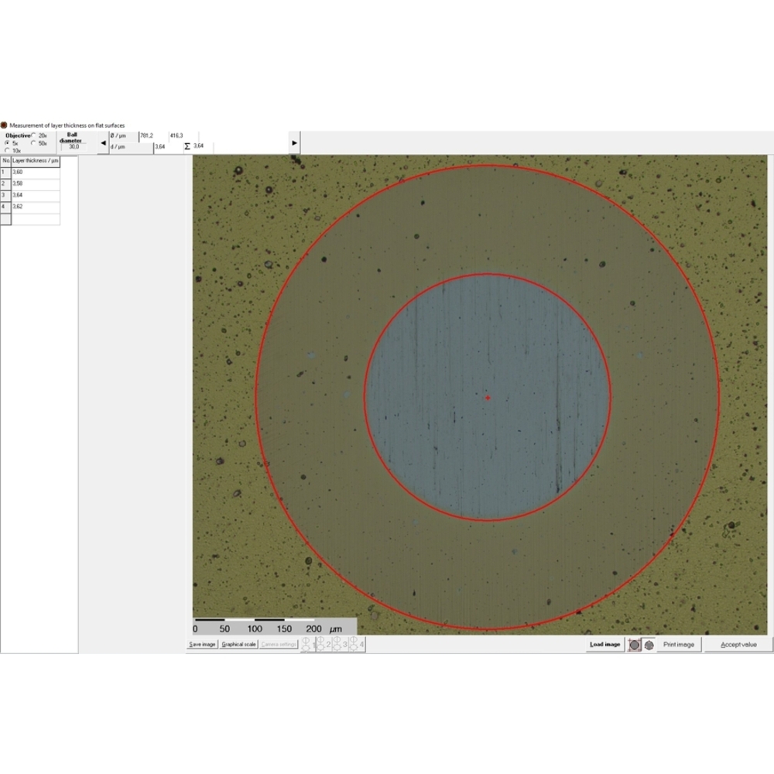Click the right arrow toolbar icon
The width and height of the screenshot is (774, 774).
294,142
